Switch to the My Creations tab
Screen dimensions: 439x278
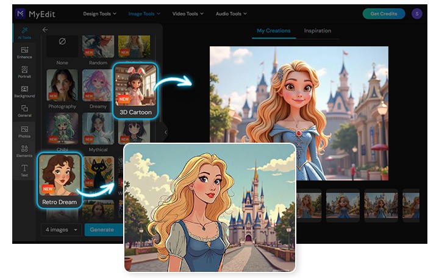(x=274, y=31)
